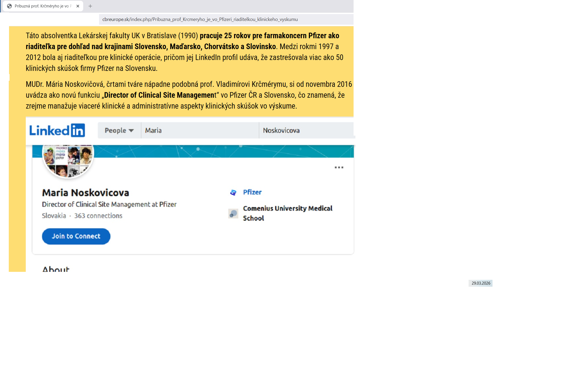586x369 pixels.
Task: Open a new browser tab
Action: tap(90, 6)
